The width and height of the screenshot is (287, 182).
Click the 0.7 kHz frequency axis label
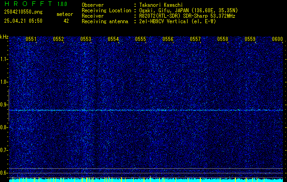click(x=4, y=150)
